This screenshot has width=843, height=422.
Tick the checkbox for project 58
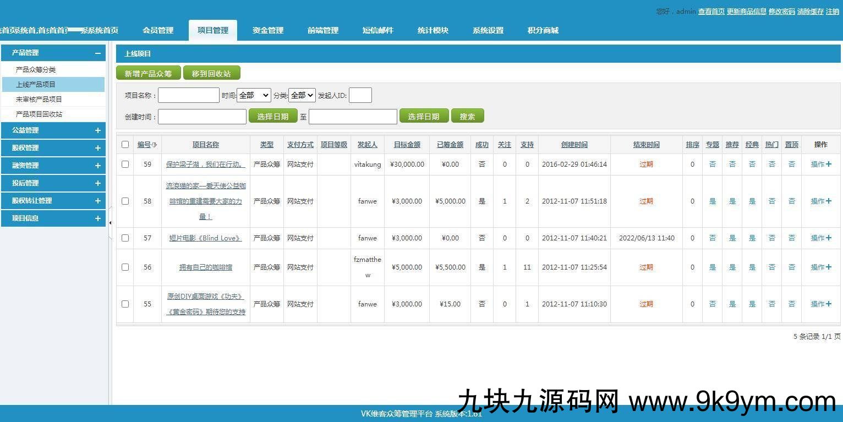click(x=125, y=201)
